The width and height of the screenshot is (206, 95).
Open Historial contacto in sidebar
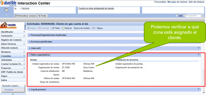point(13,48)
